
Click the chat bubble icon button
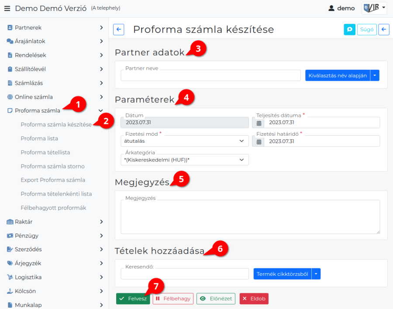tap(349, 29)
